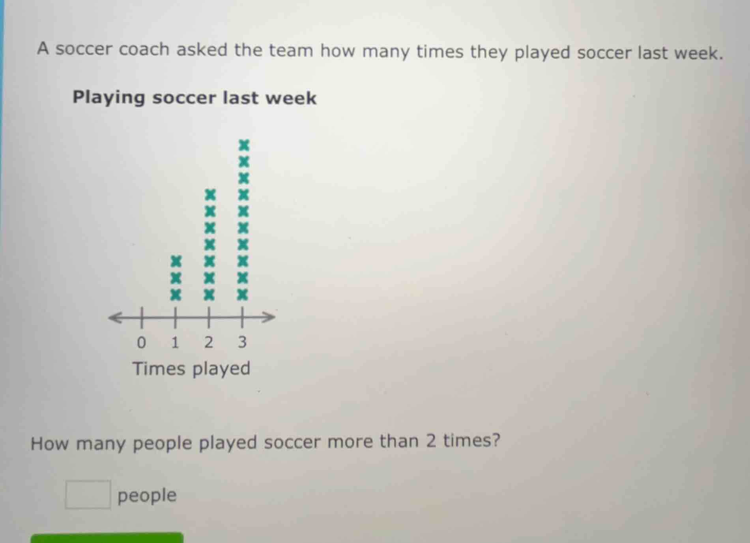
Task: Click the word 'people' next to the box
Action: [146, 495]
